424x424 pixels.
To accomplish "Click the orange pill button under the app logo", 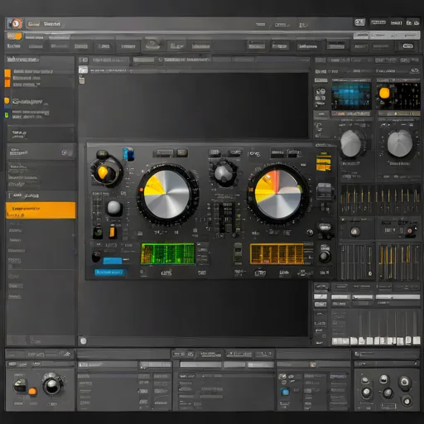I will (x=14, y=36).
